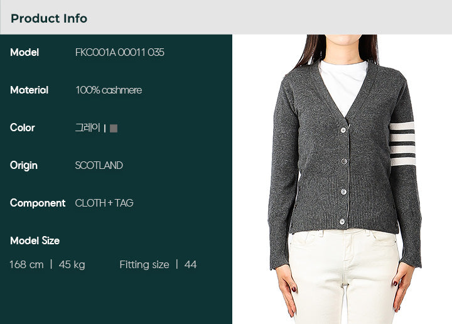Screen dimensions: 452x324
Task: Click the top button of the cardigan
Action: point(343,131)
